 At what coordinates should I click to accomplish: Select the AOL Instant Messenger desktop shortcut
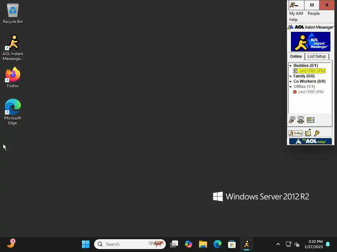coord(13,48)
